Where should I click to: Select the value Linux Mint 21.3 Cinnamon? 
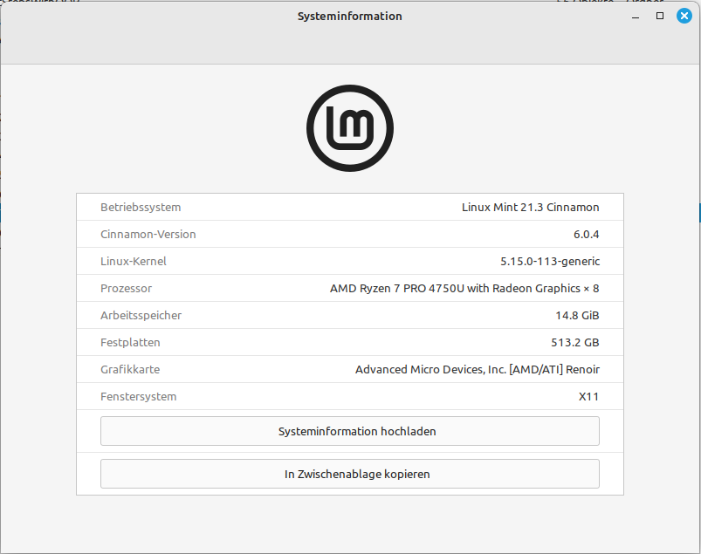tap(530, 208)
